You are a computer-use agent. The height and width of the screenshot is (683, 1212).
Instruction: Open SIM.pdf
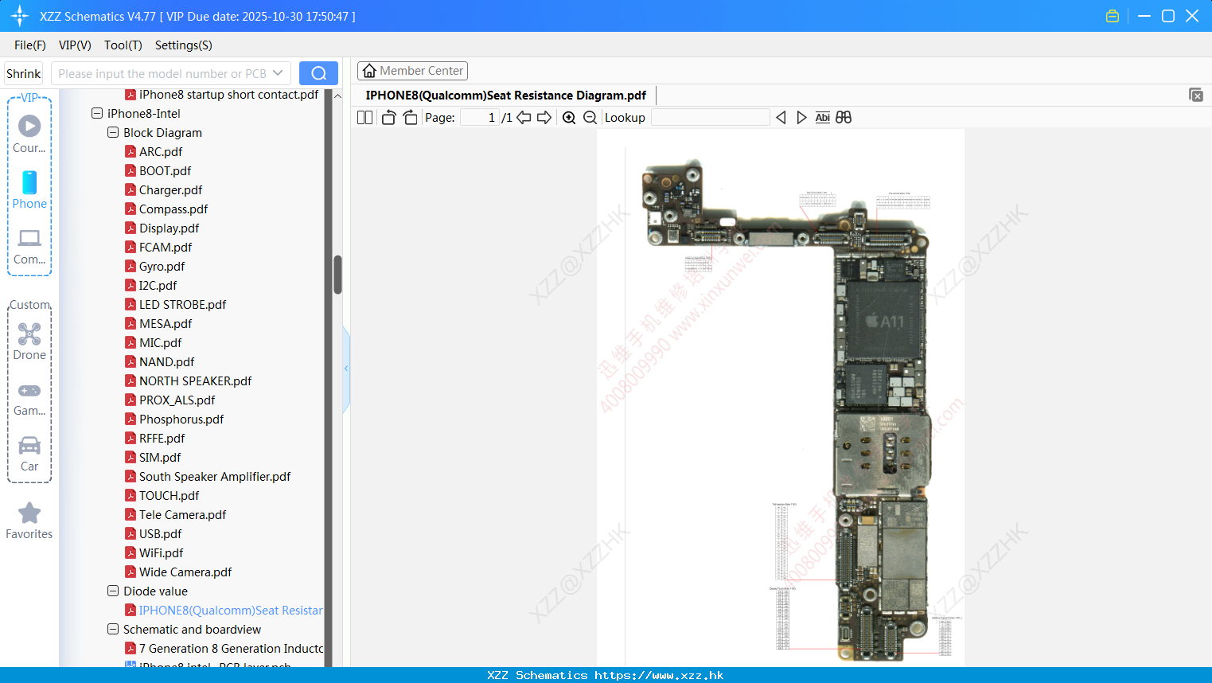[160, 457]
